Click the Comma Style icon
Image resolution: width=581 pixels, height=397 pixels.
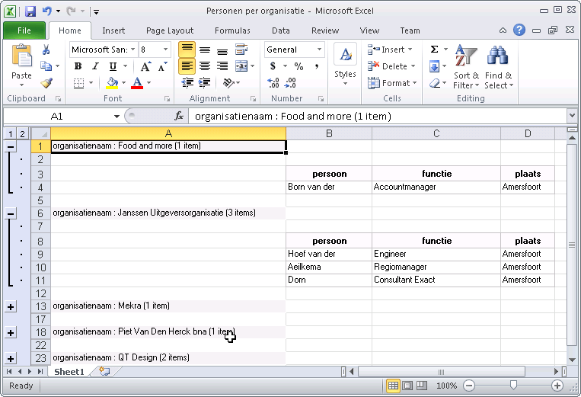[x=317, y=66]
